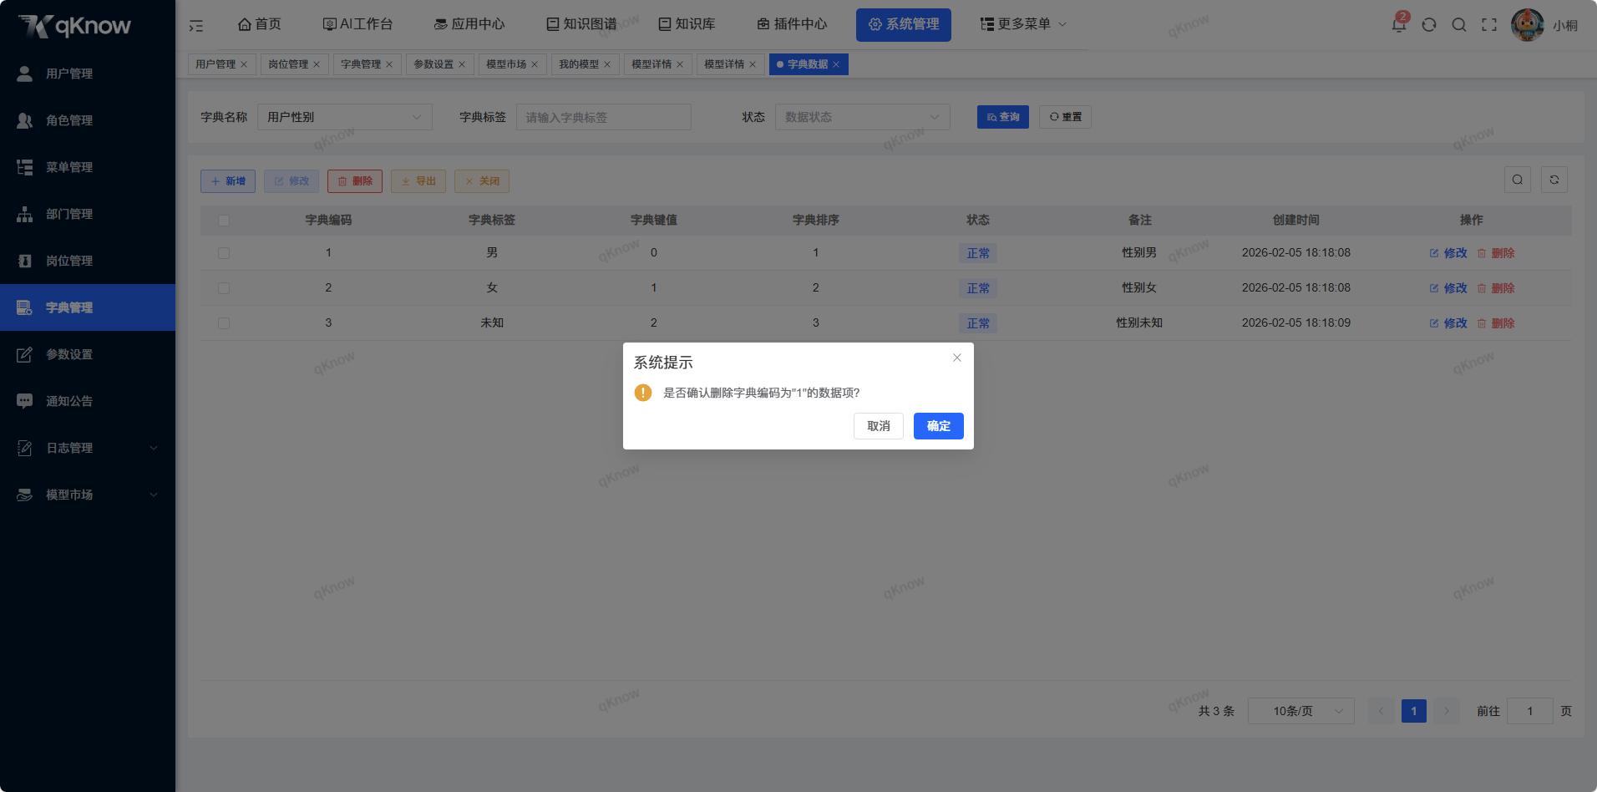1597x792 pixels.
Task: Toggle the select-all header checkbox
Action: pyautogui.click(x=224, y=221)
